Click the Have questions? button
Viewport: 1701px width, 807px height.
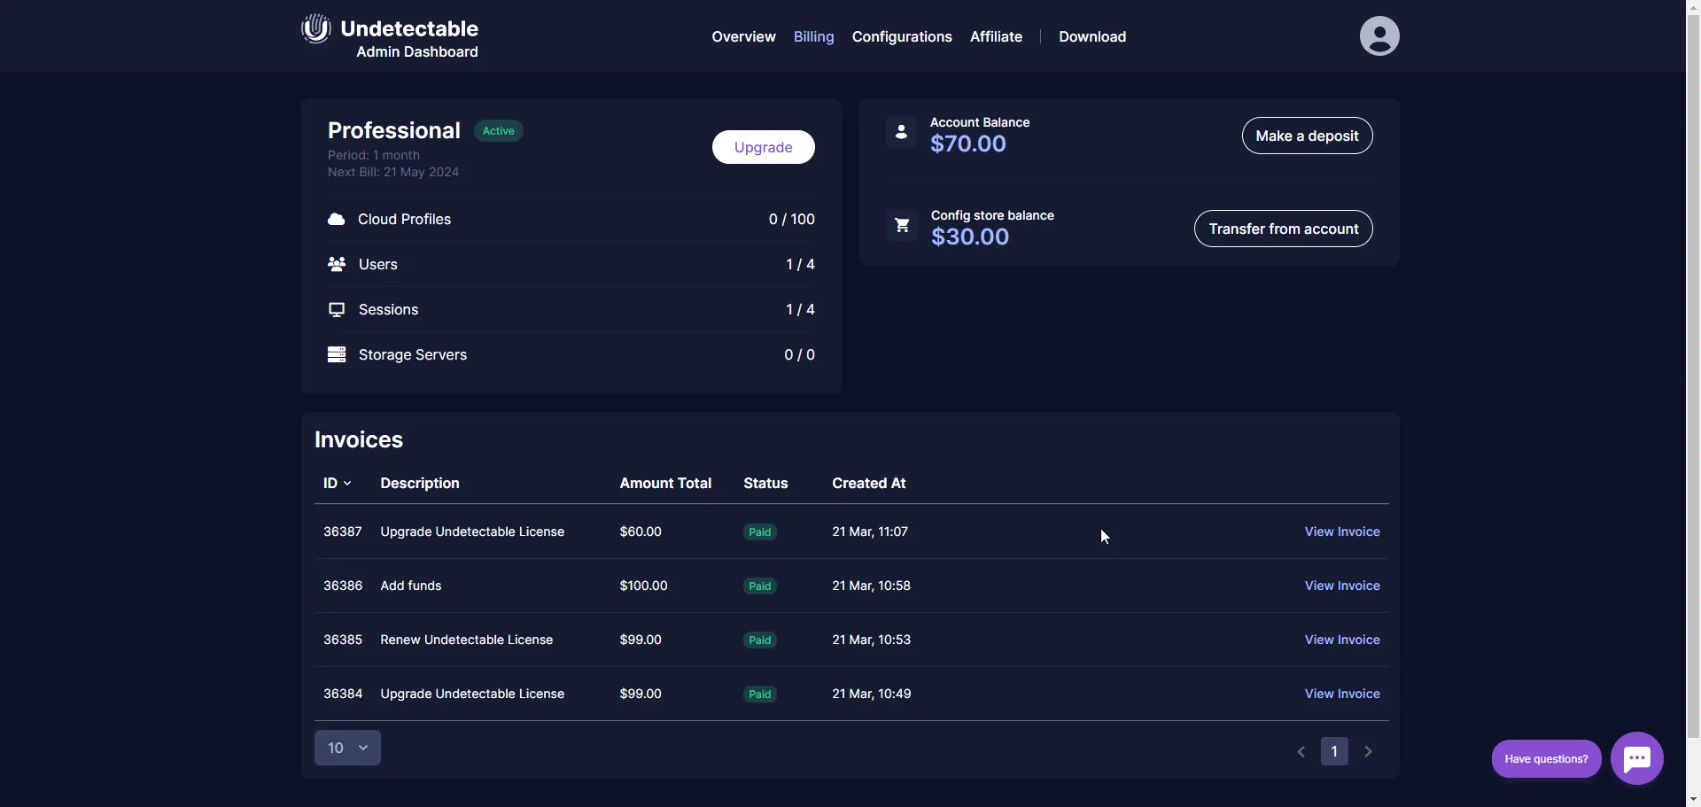[x=1546, y=758]
